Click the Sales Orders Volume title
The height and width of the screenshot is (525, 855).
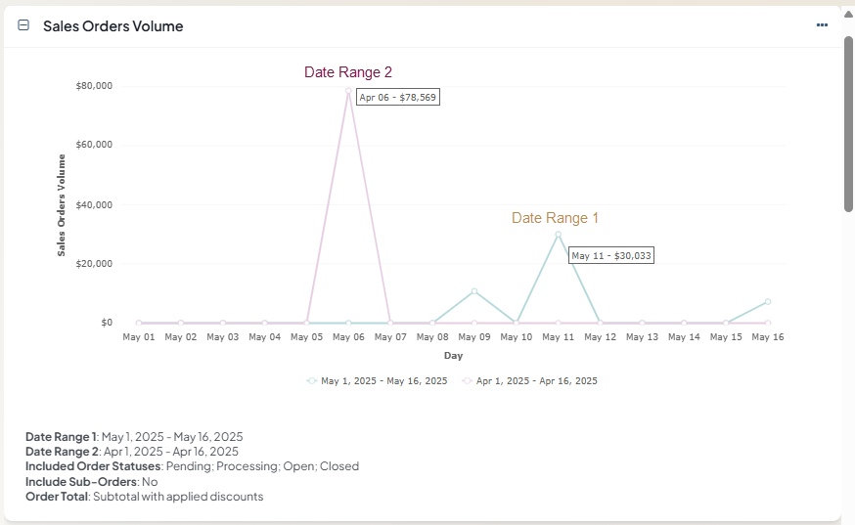112,26
